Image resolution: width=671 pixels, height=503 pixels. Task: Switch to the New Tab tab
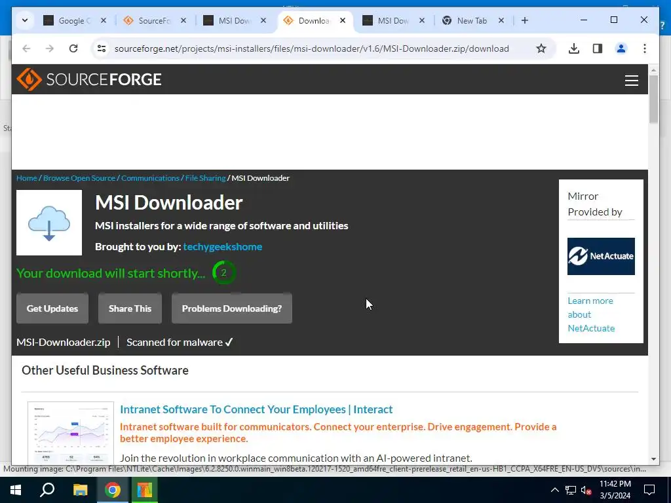472,20
